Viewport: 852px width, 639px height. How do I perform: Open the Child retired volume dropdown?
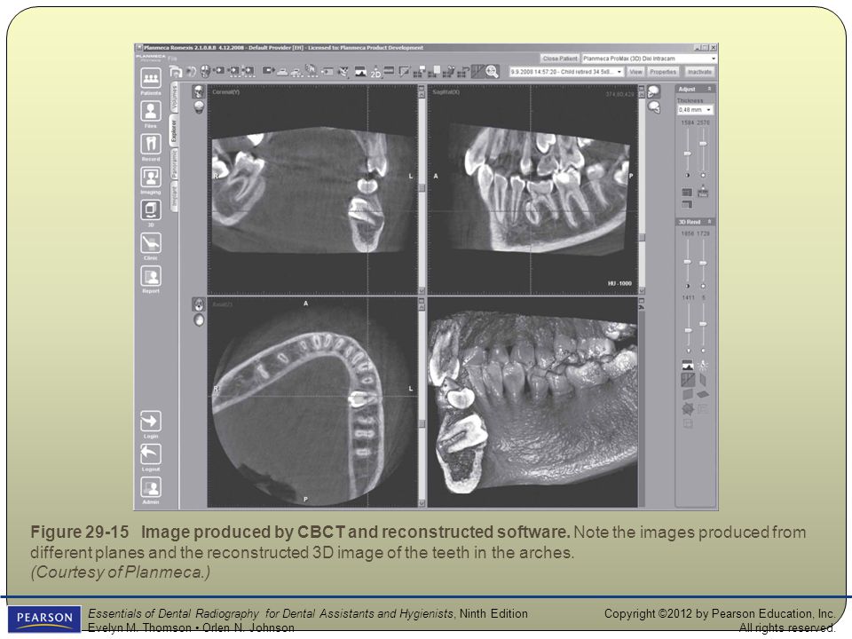point(565,72)
